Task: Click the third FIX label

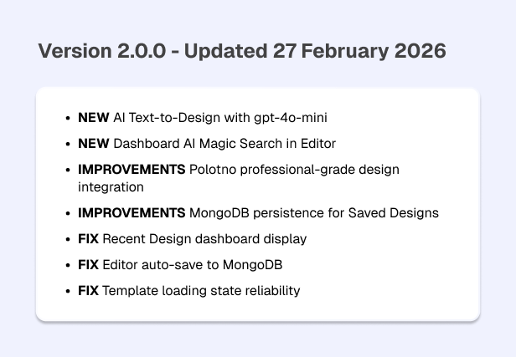Action: (x=88, y=291)
